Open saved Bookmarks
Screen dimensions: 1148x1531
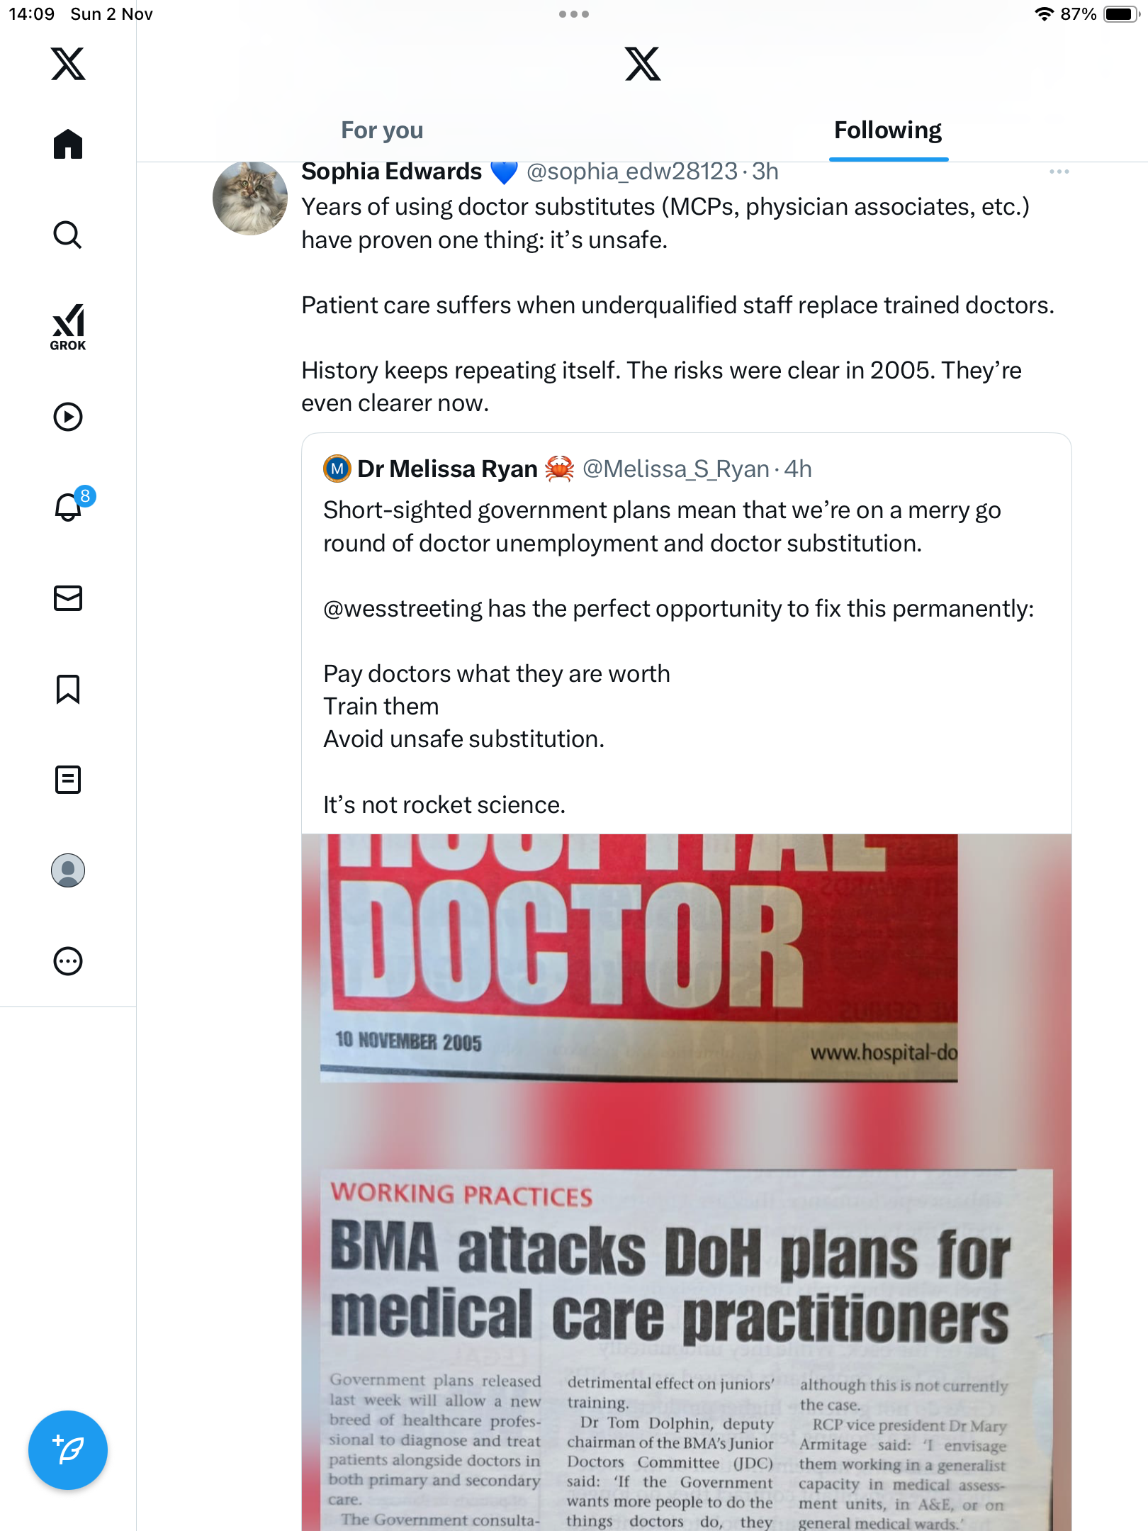[68, 689]
